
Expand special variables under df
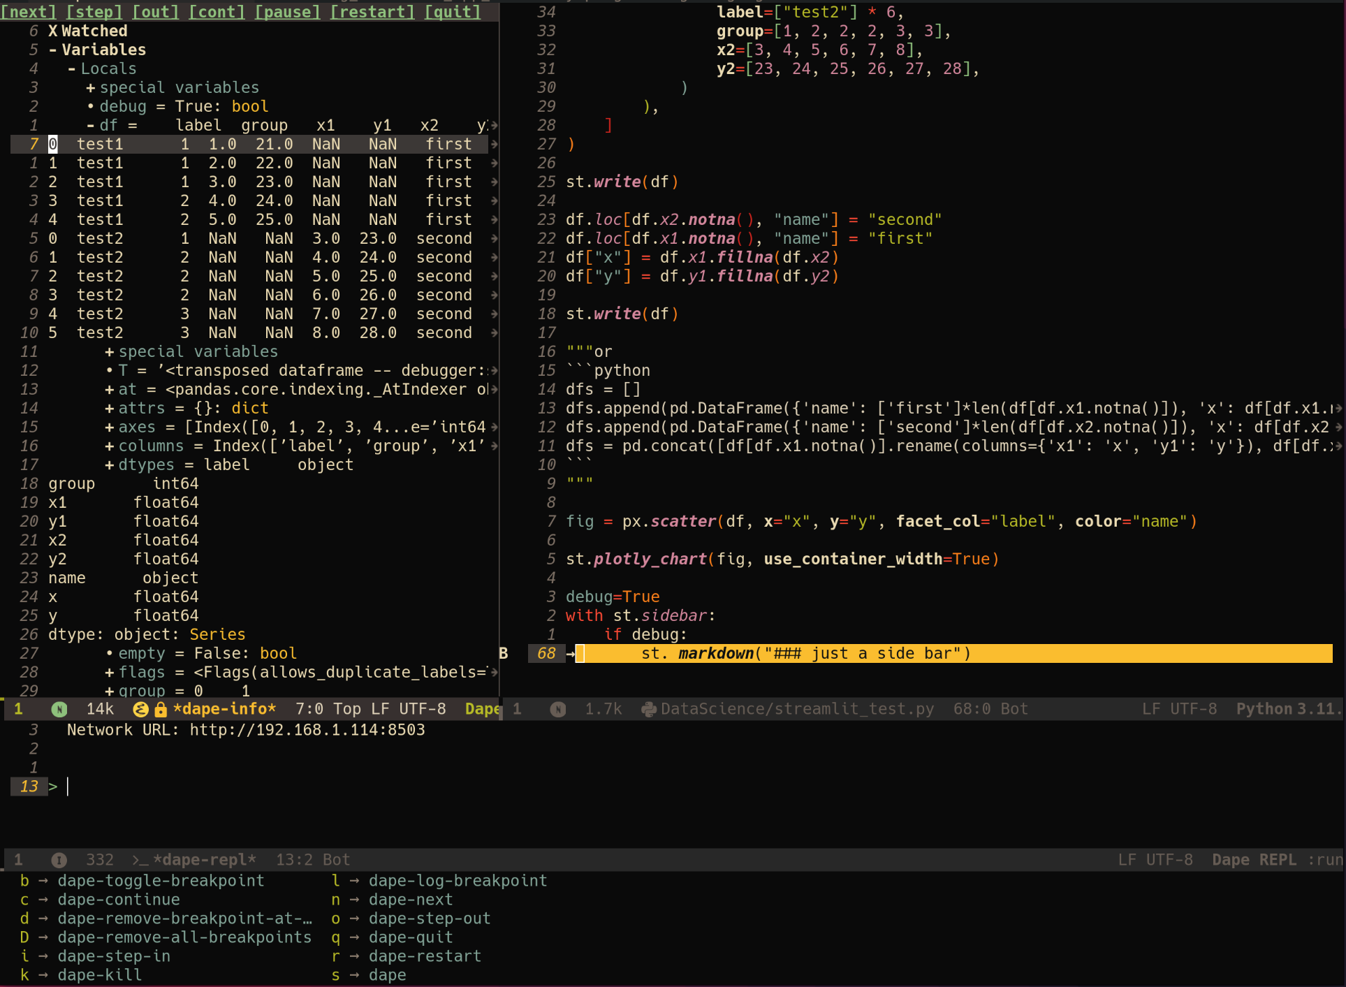point(110,351)
